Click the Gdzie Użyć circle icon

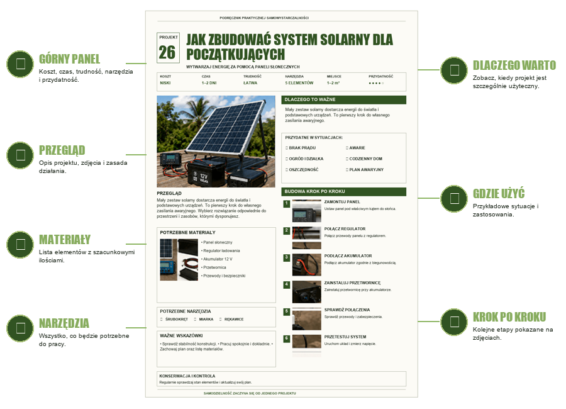[454, 199]
